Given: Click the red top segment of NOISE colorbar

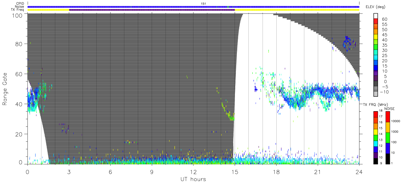Looking at the screenshot, I should point(388,117).
